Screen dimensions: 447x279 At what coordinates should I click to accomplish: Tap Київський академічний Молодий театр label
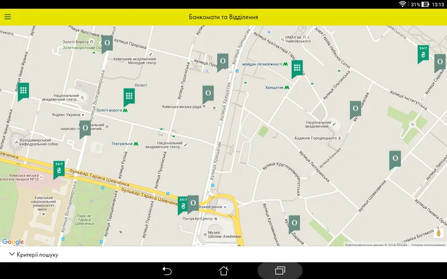point(135,60)
